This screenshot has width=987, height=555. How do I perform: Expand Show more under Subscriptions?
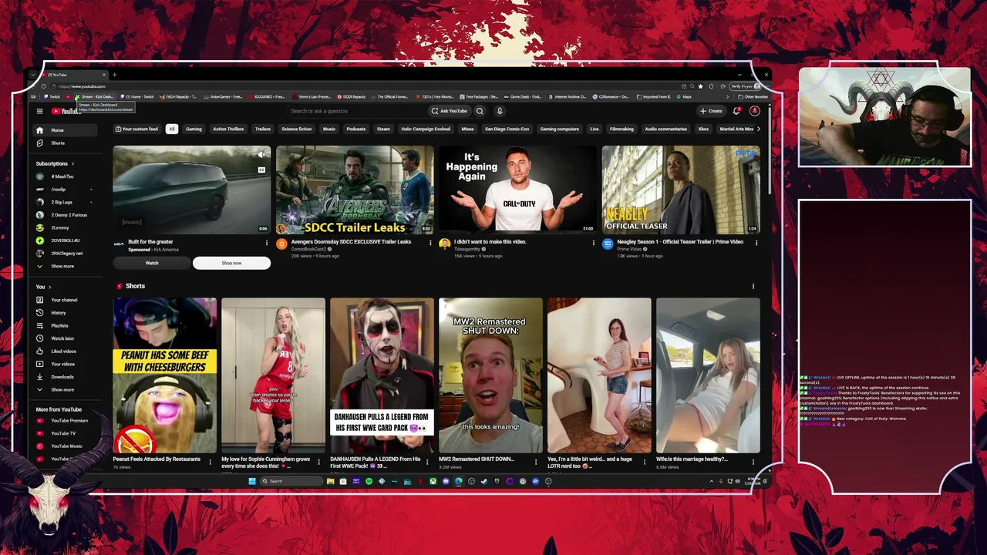tap(65, 266)
